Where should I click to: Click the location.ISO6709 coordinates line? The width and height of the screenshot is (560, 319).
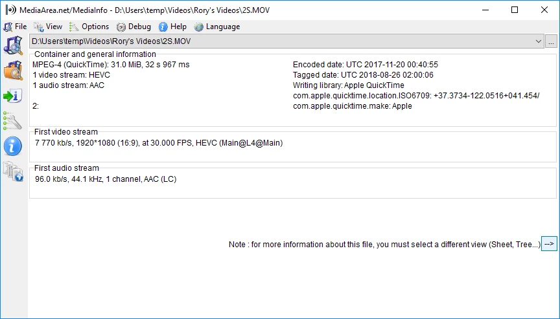coord(416,96)
